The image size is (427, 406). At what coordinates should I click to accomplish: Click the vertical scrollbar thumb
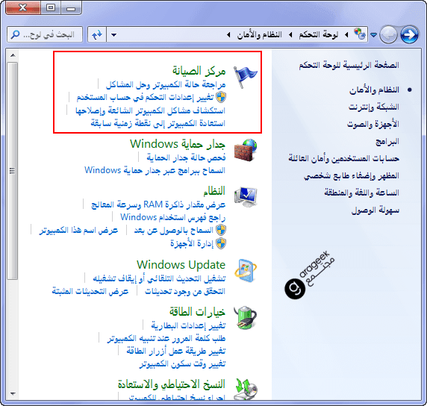pos(12,171)
